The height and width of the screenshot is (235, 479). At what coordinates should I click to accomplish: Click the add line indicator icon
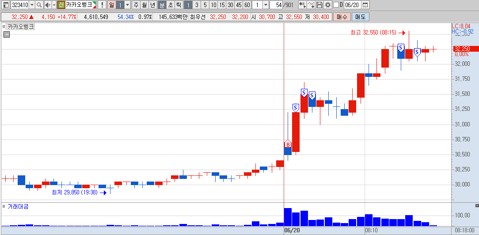(311, 5)
